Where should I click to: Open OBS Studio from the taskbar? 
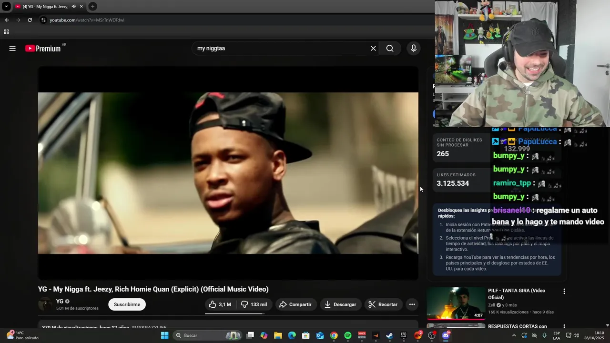(x=432, y=335)
